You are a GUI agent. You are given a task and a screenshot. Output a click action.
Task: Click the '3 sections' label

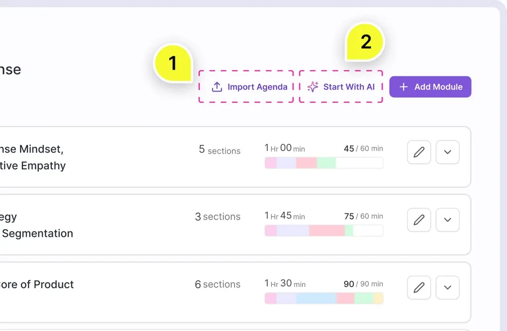[218, 217]
